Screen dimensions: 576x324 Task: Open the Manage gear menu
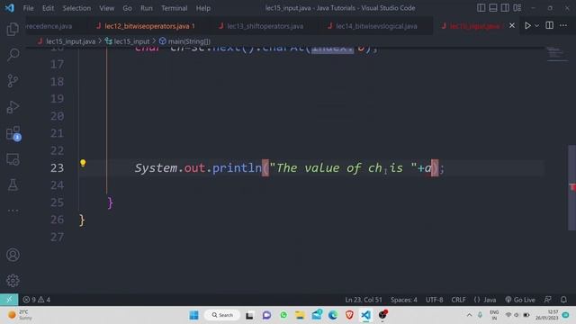[13, 280]
